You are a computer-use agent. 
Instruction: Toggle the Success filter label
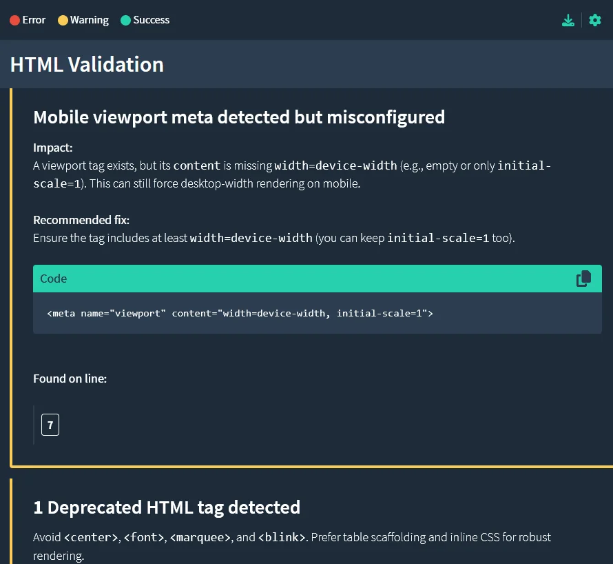[x=152, y=20]
